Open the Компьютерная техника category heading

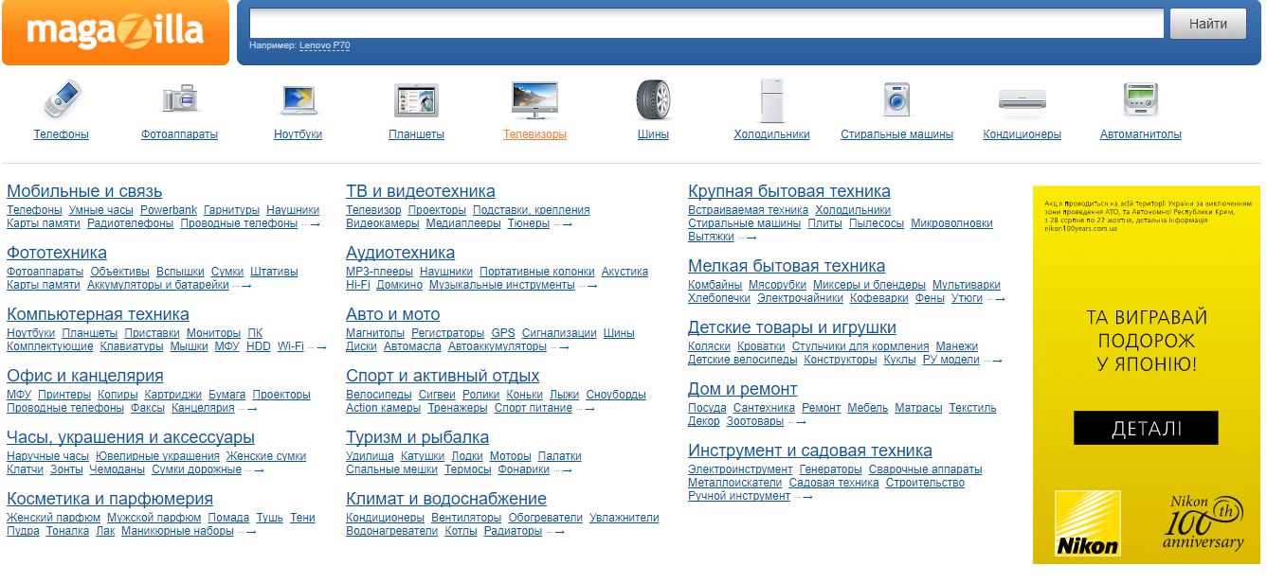[x=98, y=314]
